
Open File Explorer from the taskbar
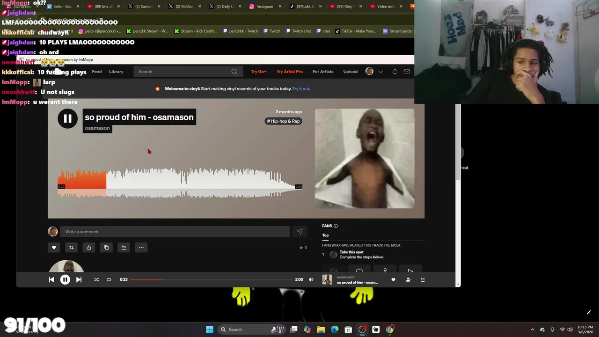[321, 330]
